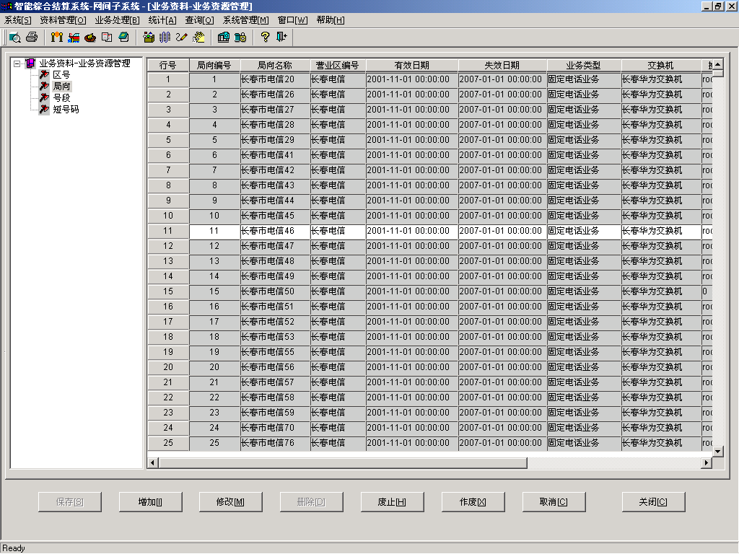Collapse the 业务资料-业务资源管理 tree node
Viewport: 739px width, 554px height.
click(x=17, y=63)
